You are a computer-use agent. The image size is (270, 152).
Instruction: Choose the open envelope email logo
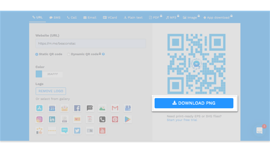coord(65,108)
